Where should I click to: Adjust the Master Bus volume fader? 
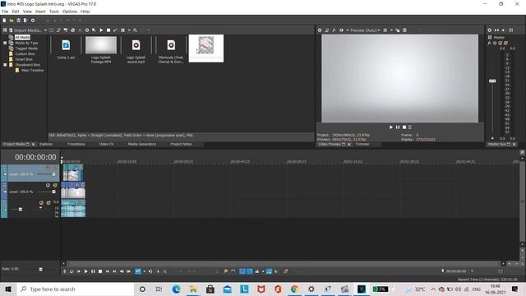492,81
